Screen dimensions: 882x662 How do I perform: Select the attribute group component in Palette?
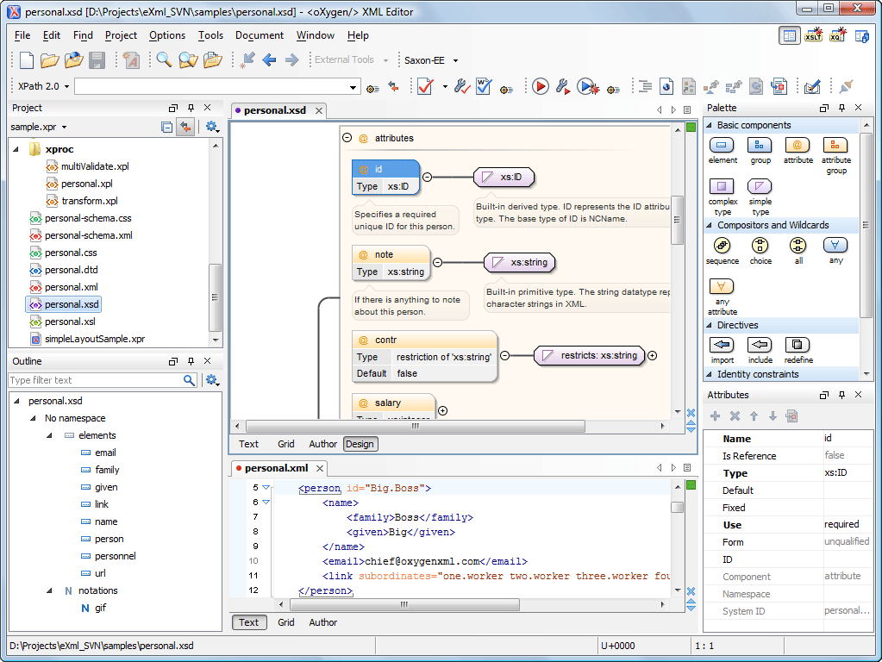836,156
